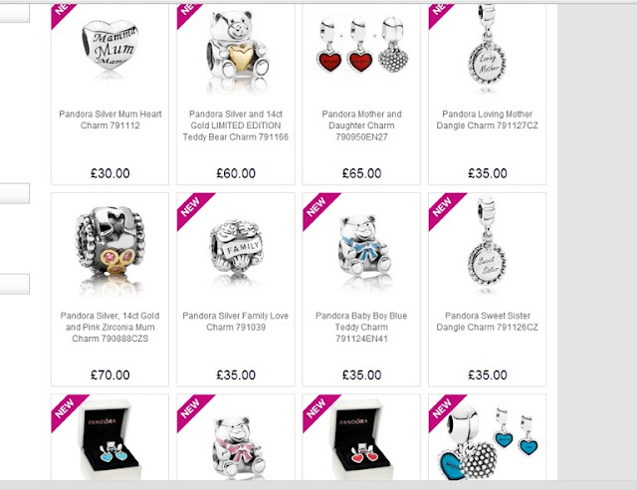
Task: Open Pandora Sweet Sister Dangle Charm 791126CZ link
Action: point(487,322)
